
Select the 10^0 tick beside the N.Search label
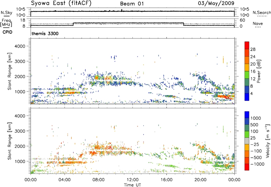[244, 15]
